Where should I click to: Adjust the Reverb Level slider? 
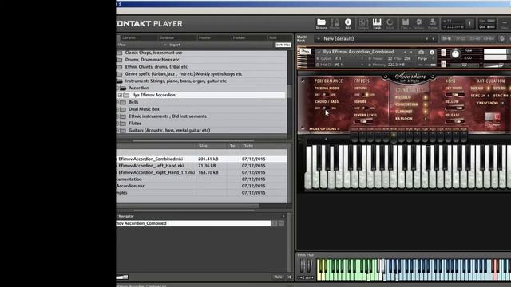tap(364, 121)
